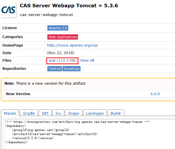This screenshot has width=175, height=149.
Task: Click inside the Maven dependency snippet box
Action: tap(90, 134)
